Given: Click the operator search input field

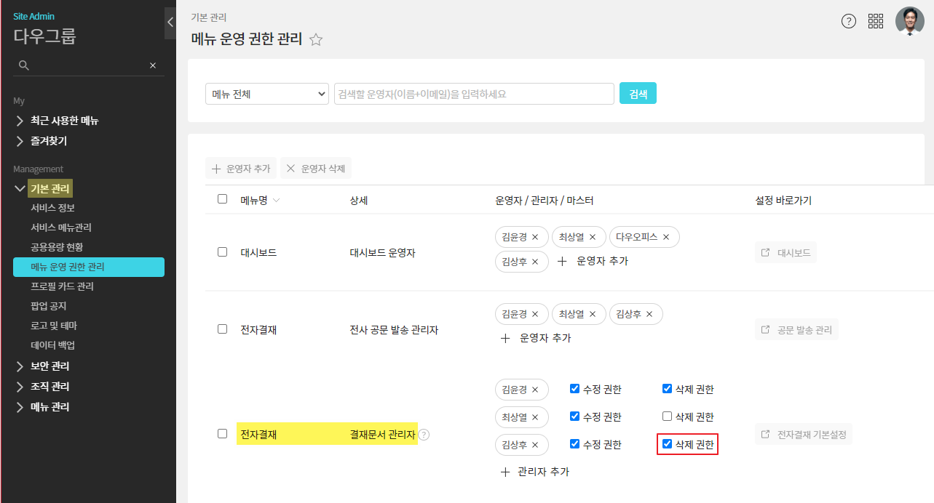Looking at the screenshot, I should click(474, 94).
